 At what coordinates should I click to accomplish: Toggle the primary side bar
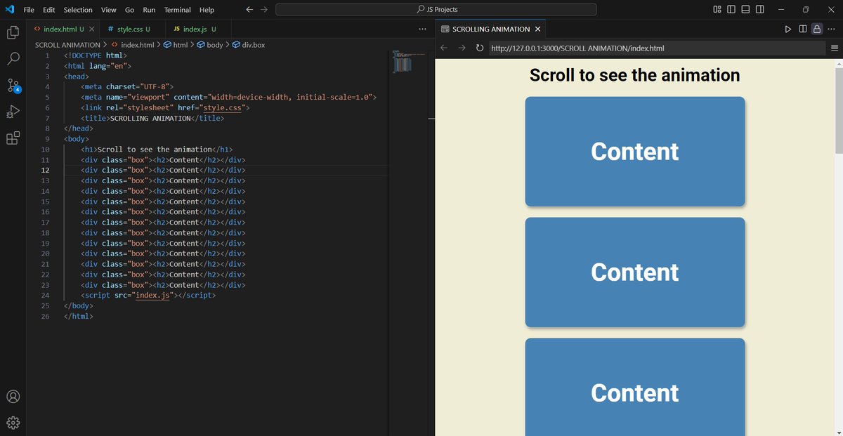point(731,9)
